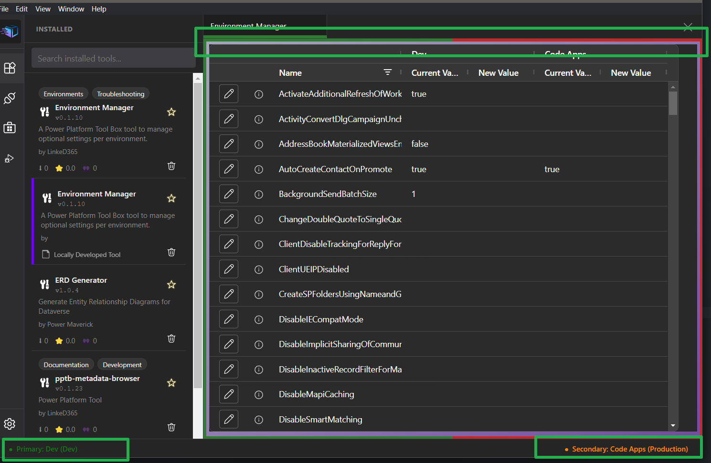Click Primary: Dev connection status
This screenshot has height=463, width=711.
click(x=47, y=449)
